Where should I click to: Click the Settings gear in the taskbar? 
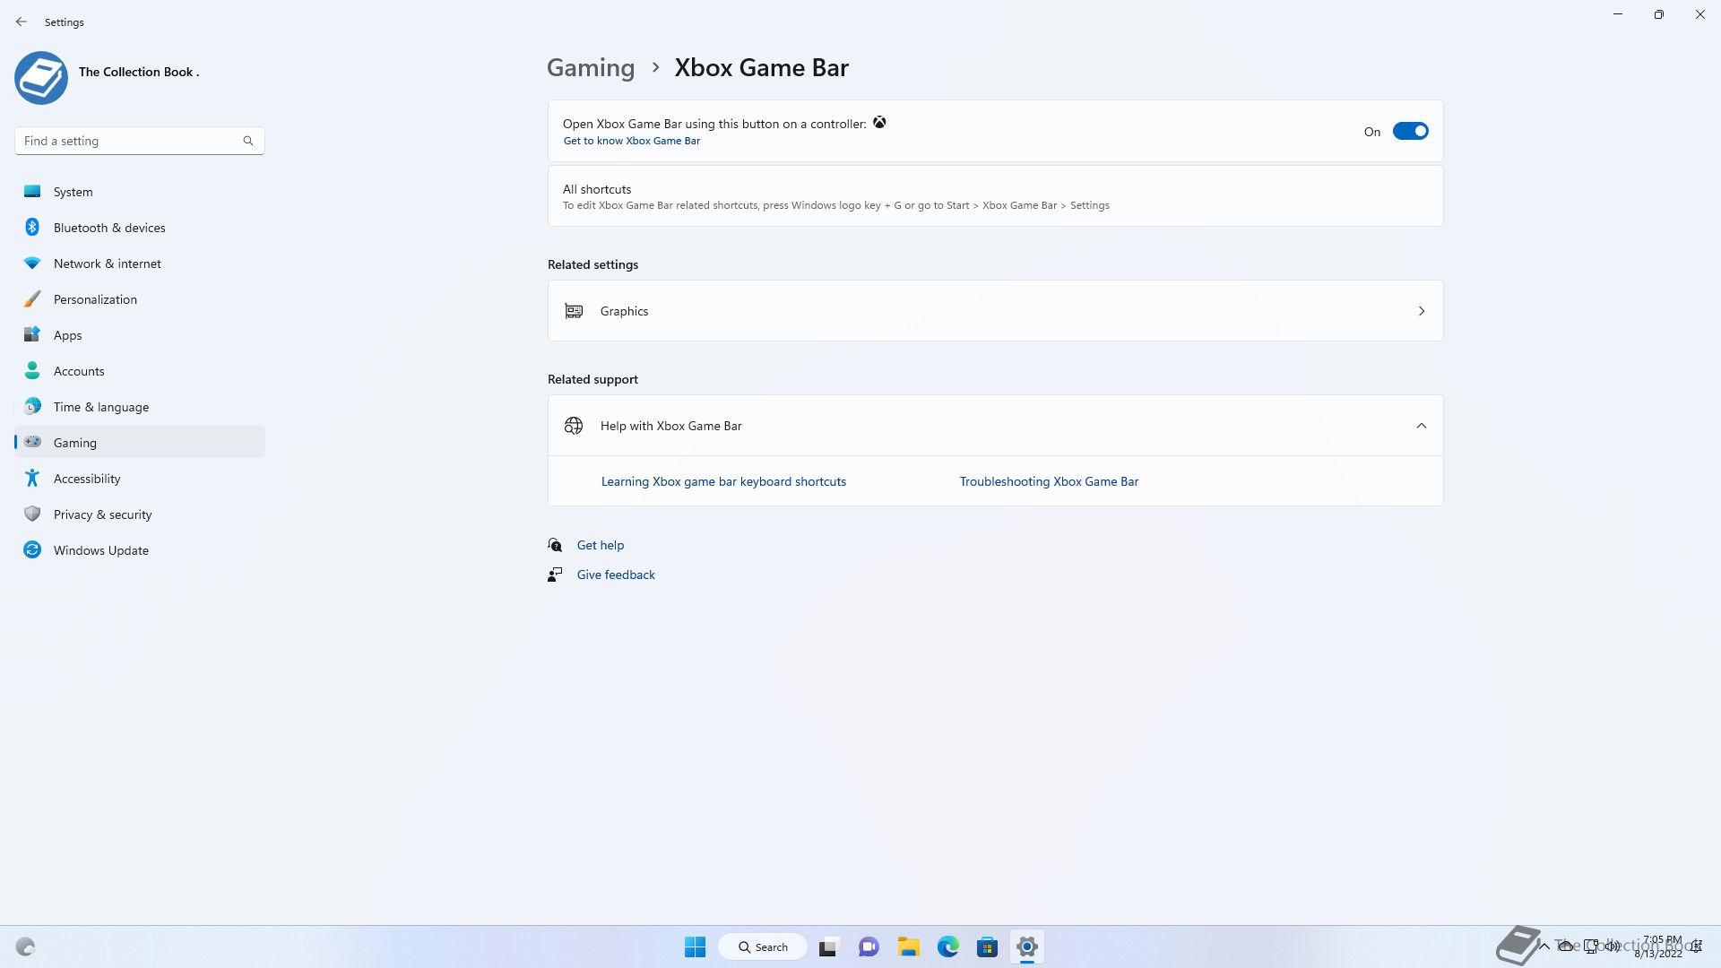[x=1027, y=946]
